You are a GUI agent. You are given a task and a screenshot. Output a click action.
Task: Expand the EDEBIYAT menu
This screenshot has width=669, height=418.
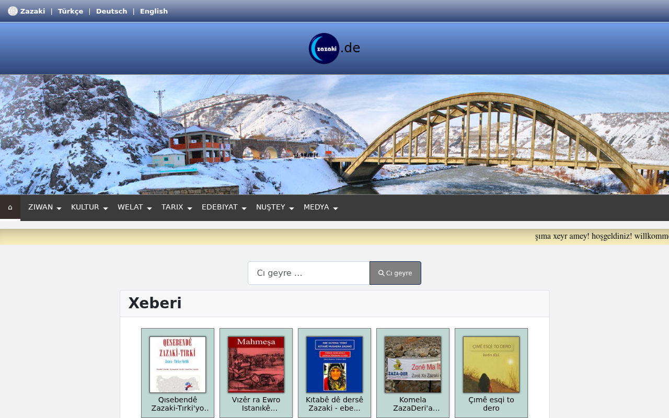coord(224,207)
